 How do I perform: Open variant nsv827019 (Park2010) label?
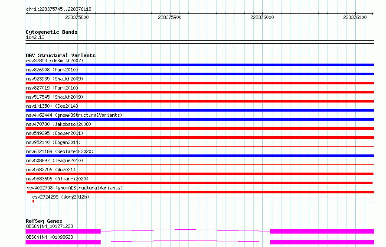[x=52, y=88]
